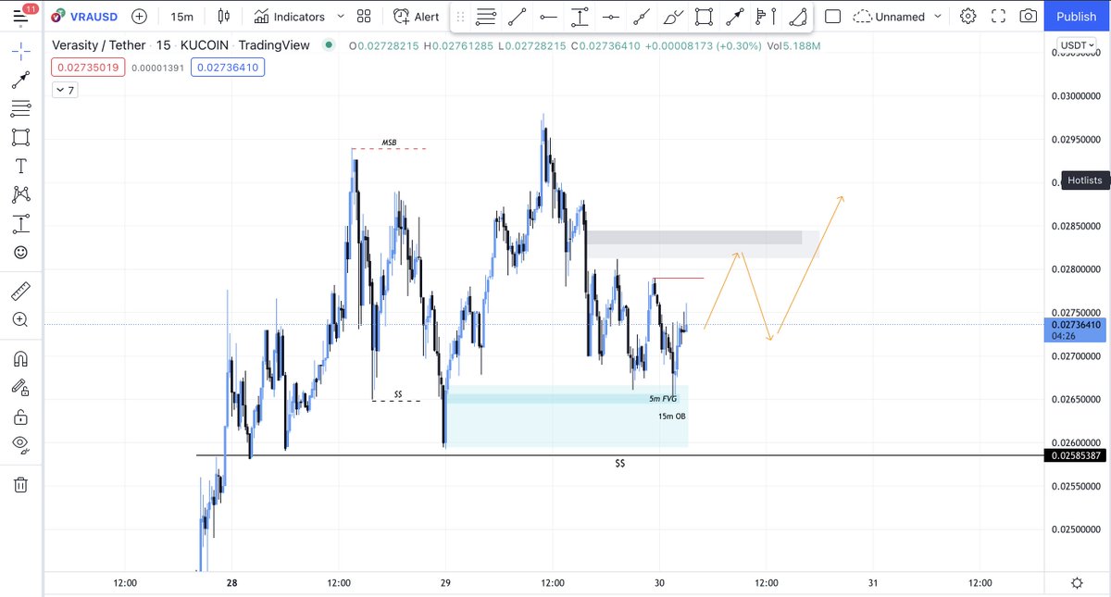Open the candlestick chart type selector
This screenshot has width=1111, height=597.
222,16
